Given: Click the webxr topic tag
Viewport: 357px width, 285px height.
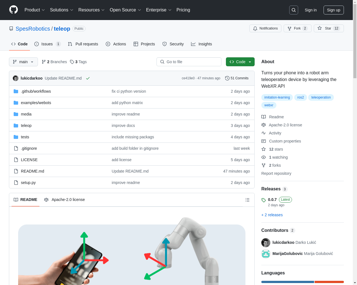Looking at the screenshot, I should click(x=269, y=105).
